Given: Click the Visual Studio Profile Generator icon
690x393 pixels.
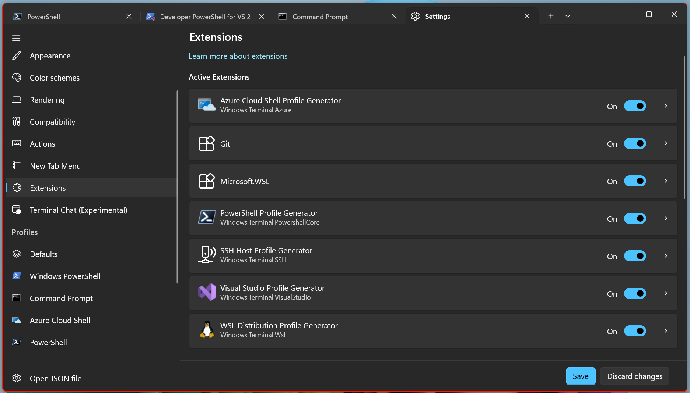Looking at the screenshot, I should point(207,292).
